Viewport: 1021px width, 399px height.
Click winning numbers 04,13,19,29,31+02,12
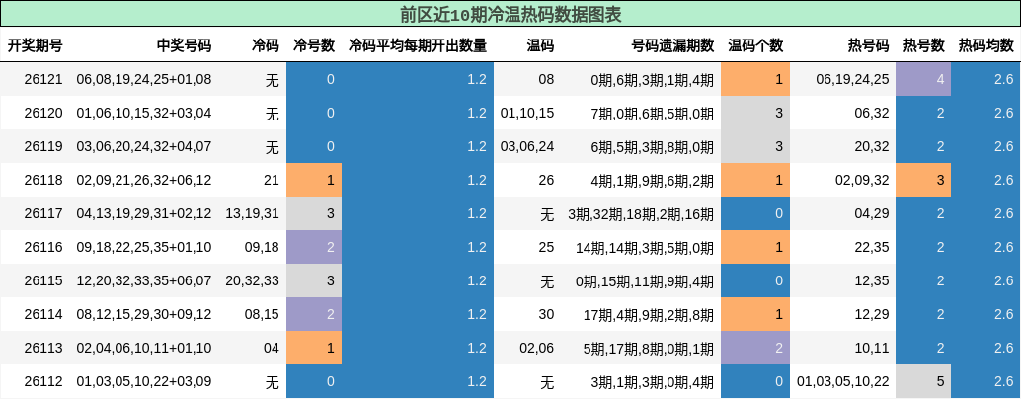[x=144, y=213]
